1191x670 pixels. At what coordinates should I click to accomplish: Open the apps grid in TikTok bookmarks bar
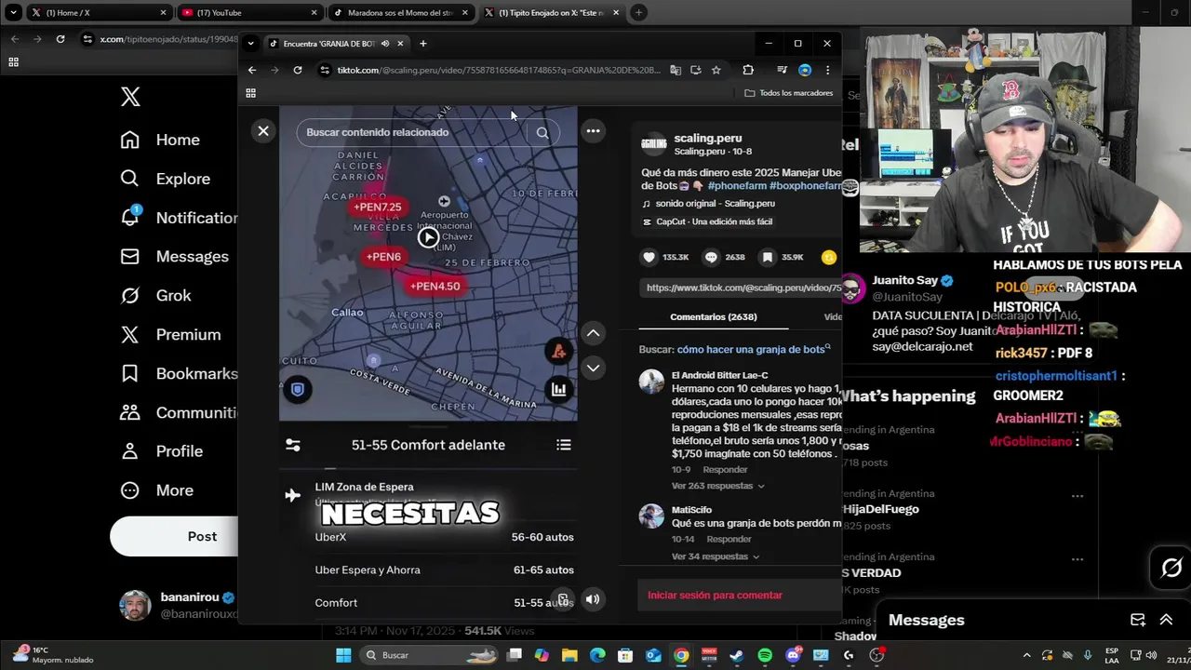coord(250,93)
